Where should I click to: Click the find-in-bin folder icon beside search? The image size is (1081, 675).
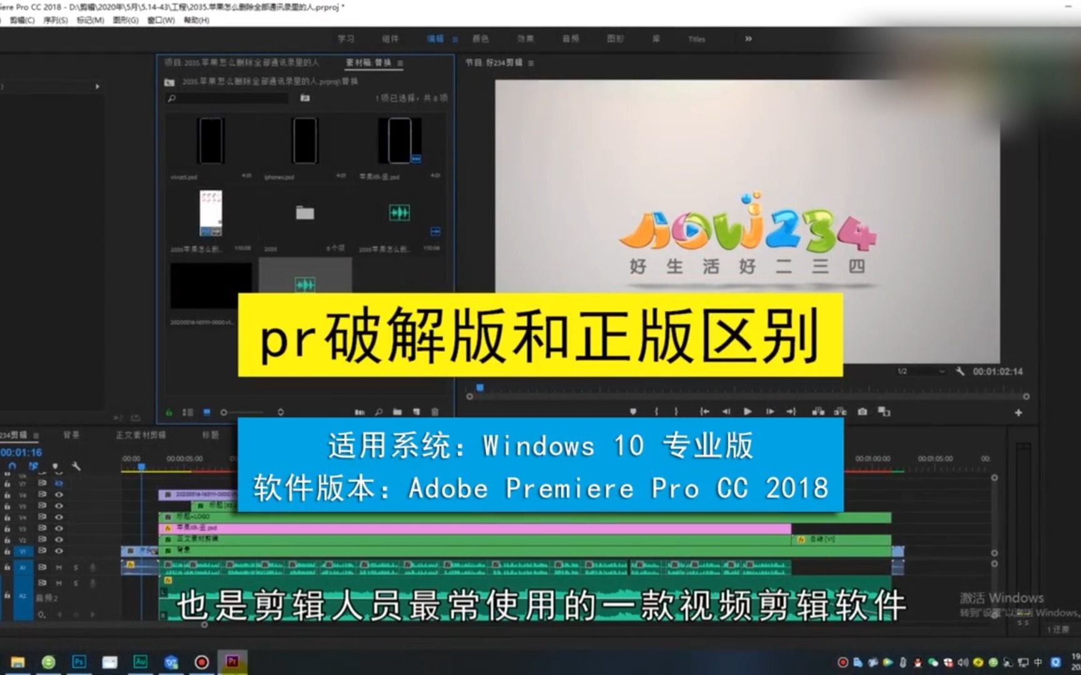tap(305, 98)
